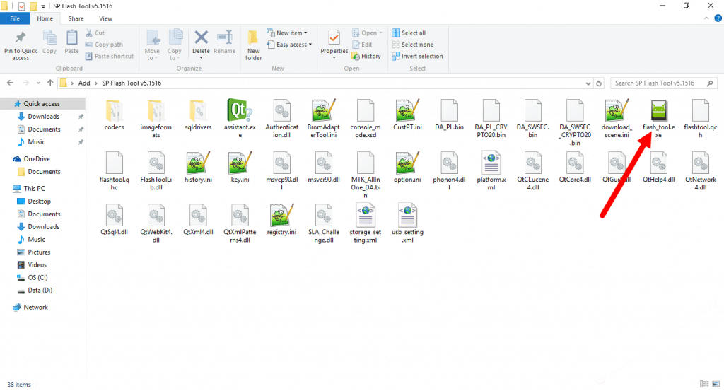Select the history.ini file
The height and width of the screenshot is (391, 724).
point(198,163)
